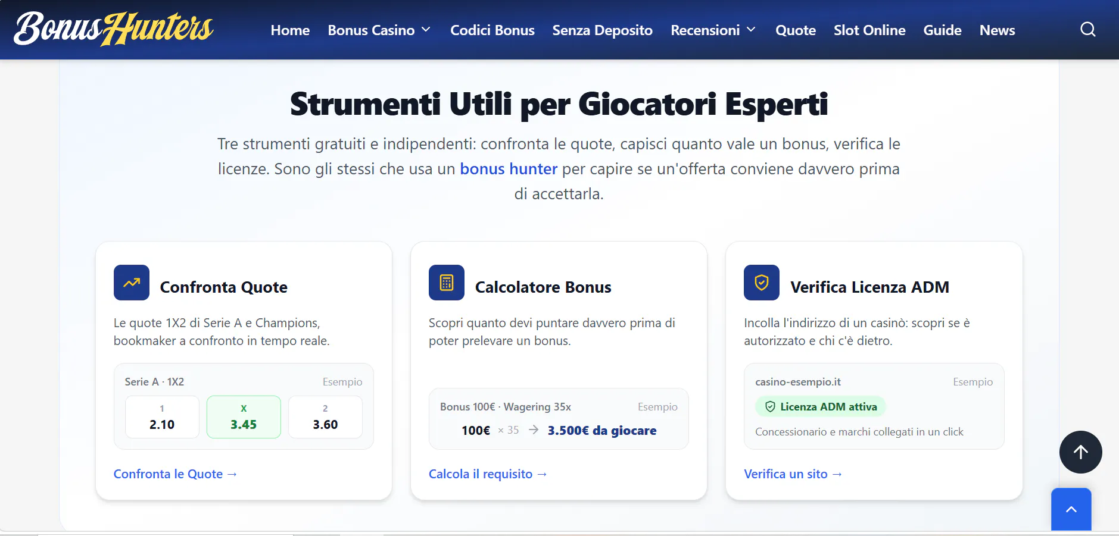This screenshot has width=1119, height=536.
Task: Click the BonusHunters logo
Action: 114,29
